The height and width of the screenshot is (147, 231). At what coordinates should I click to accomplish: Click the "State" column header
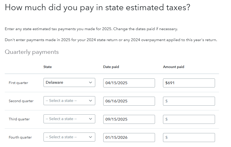(47, 67)
